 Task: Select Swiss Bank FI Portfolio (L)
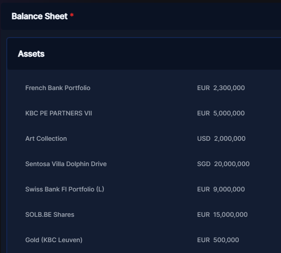(65, 189)
